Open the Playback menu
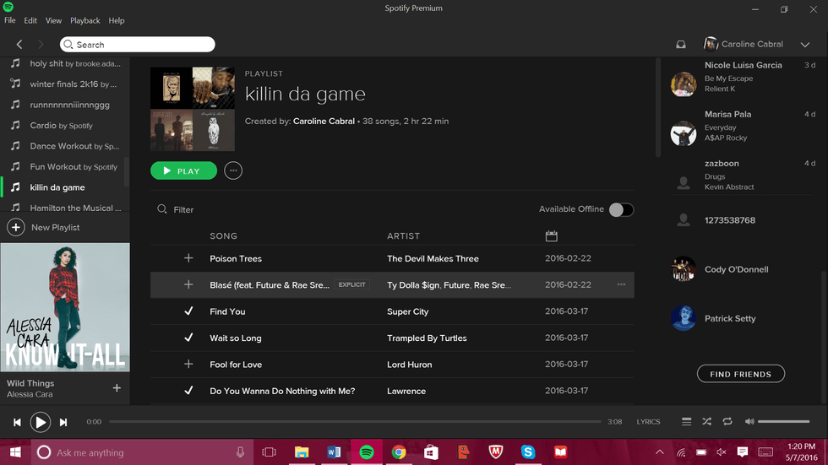Image resolution: width=828 pixels, height=465 pixels. click(x=84, y=20)
